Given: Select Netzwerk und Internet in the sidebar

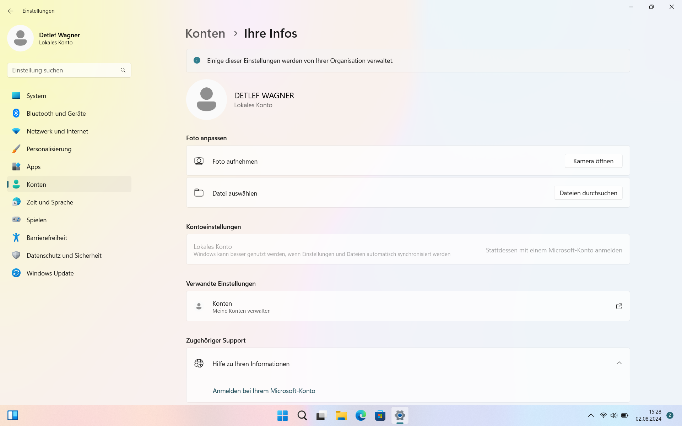Looking at the screenshot, I should pyautogui.click(x=57, y=131).
